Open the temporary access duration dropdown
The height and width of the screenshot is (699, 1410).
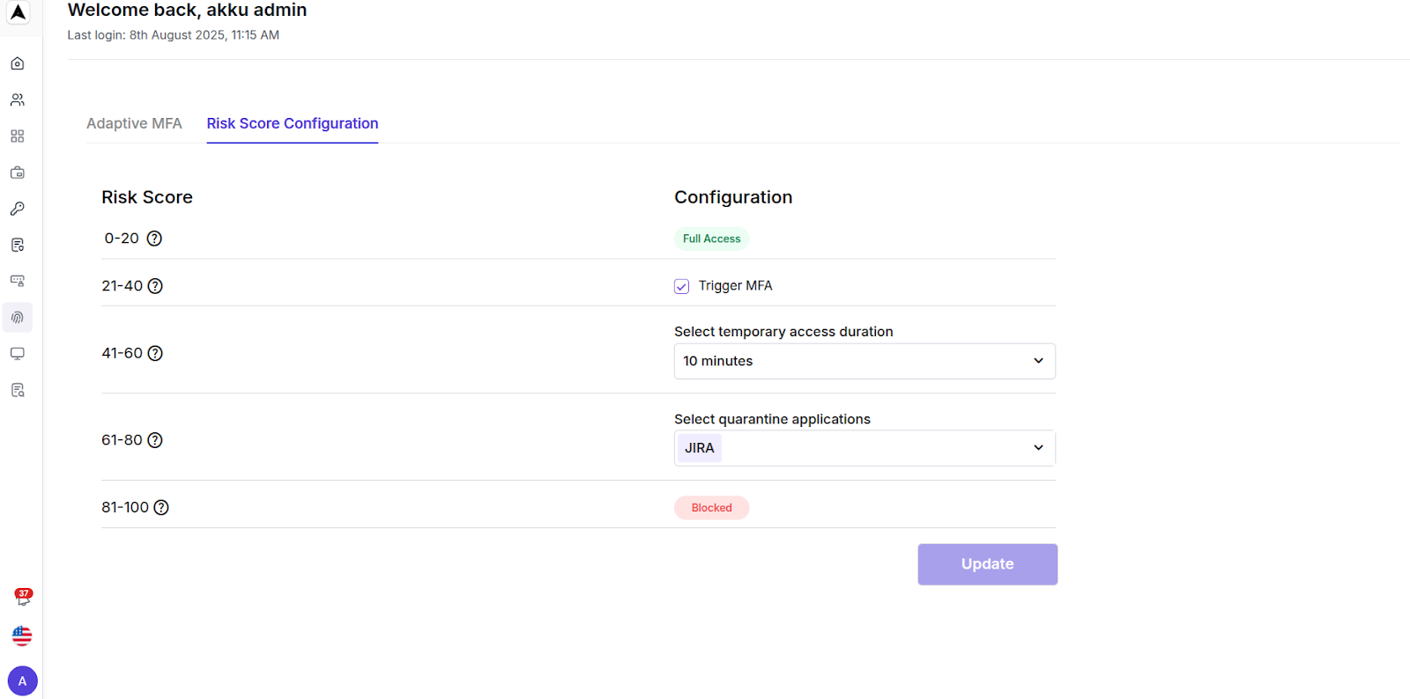click(865, 361)
